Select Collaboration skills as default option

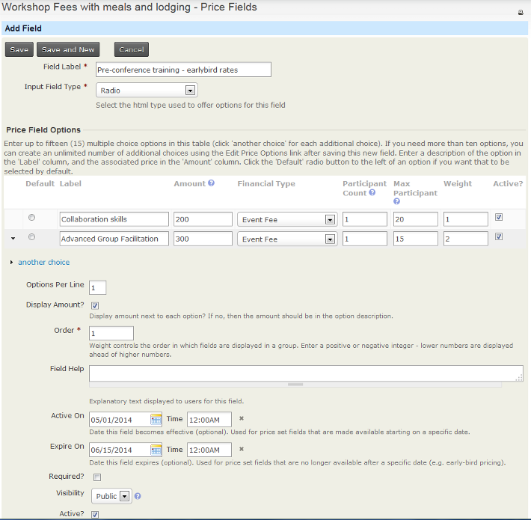31,218
